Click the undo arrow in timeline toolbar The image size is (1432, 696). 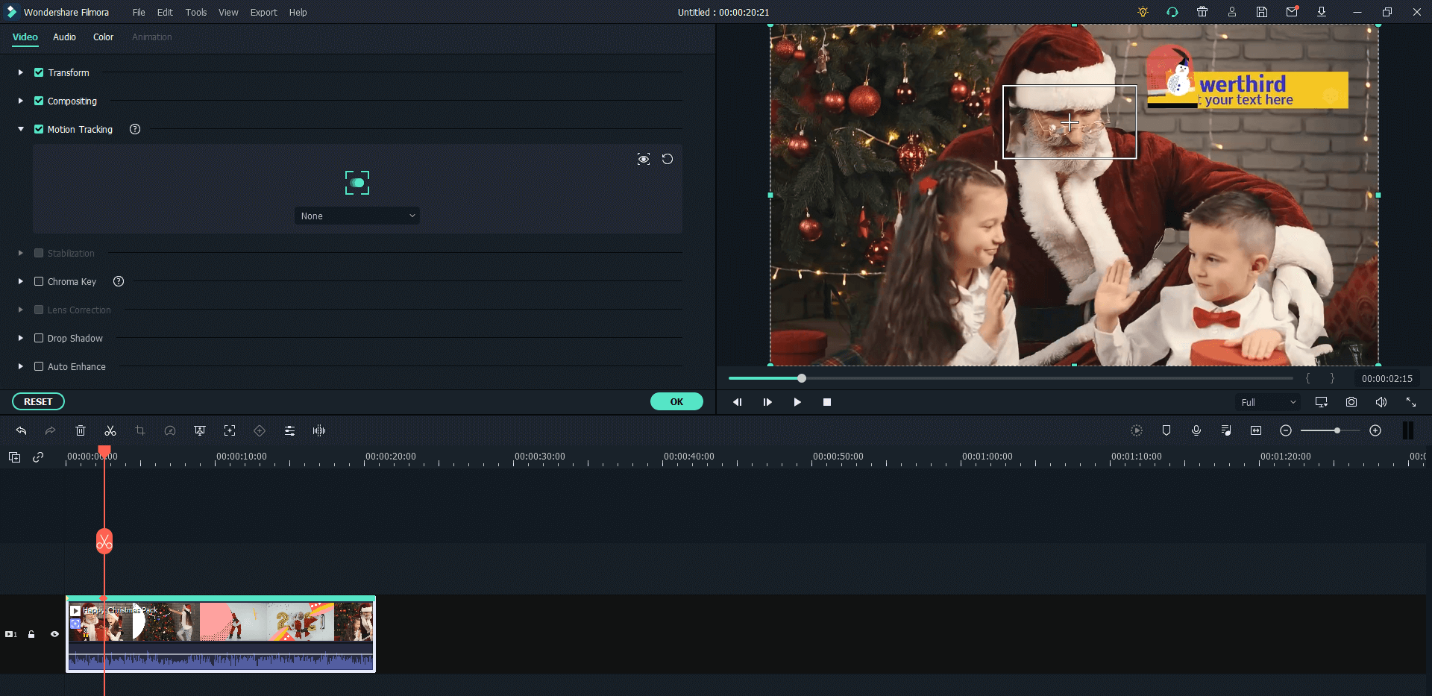(x=21, y=430)
